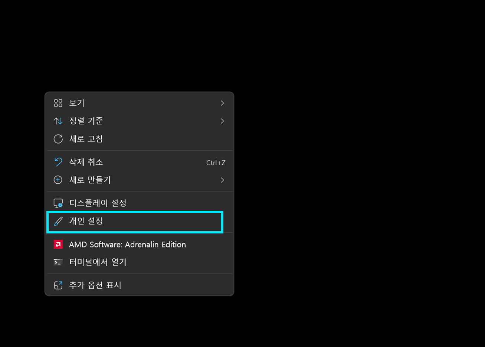This screenshot has height=347, width=485.
Task: Expand the 정렬 기준 submenu arrow
Action: click(x=222, y=121)
